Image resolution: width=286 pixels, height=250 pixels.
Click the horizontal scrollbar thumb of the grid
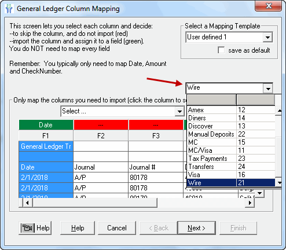(95, 203)
